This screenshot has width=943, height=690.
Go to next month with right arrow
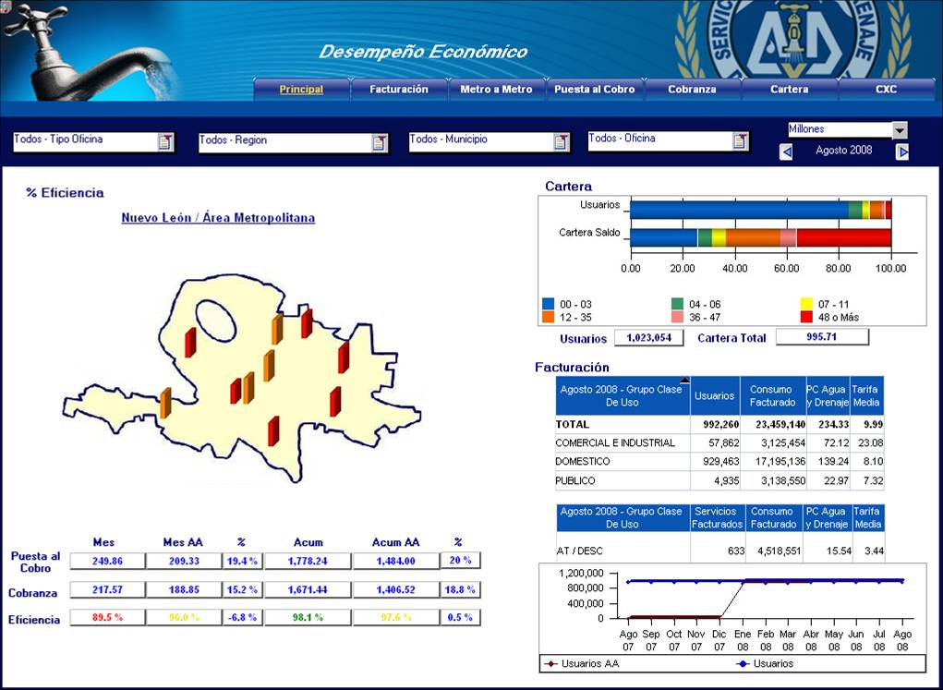[902, 152]
